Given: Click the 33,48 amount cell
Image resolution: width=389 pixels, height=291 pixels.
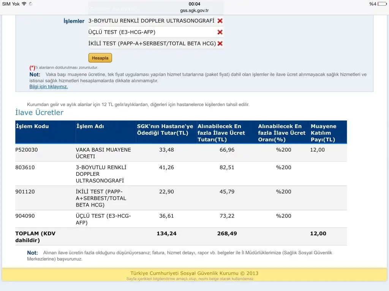Looking at the screenshot, I should pos(166,150).
